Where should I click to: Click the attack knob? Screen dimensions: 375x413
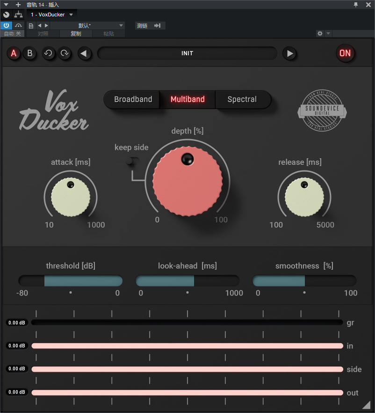click(x=71, y=197)
